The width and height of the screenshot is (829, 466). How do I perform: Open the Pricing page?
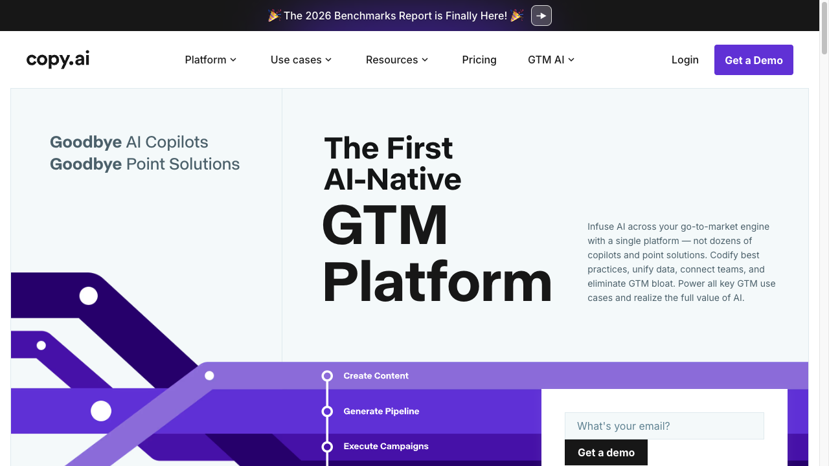click(x=479, y=60)
